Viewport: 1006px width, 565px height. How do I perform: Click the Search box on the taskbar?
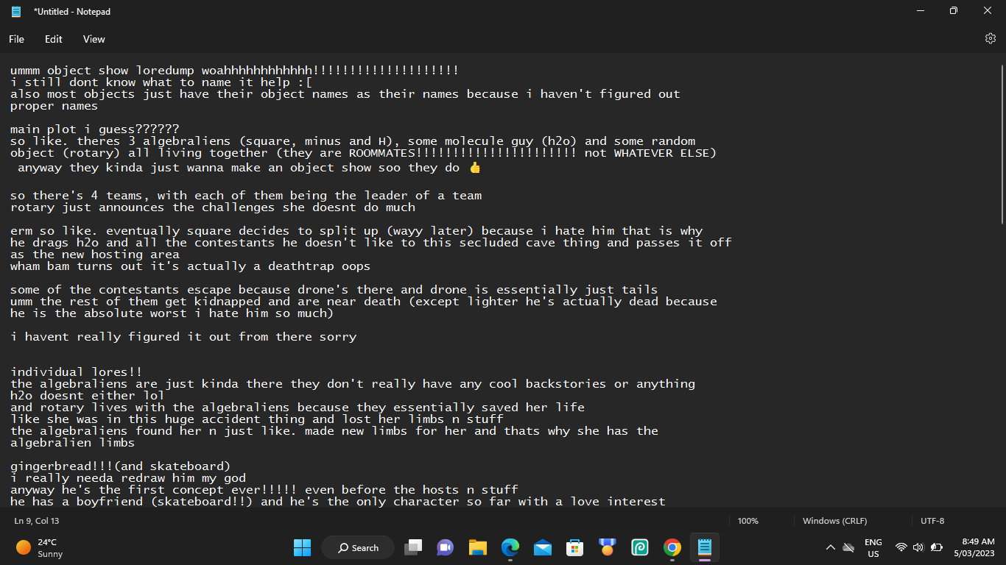click(x=357, y=547)
